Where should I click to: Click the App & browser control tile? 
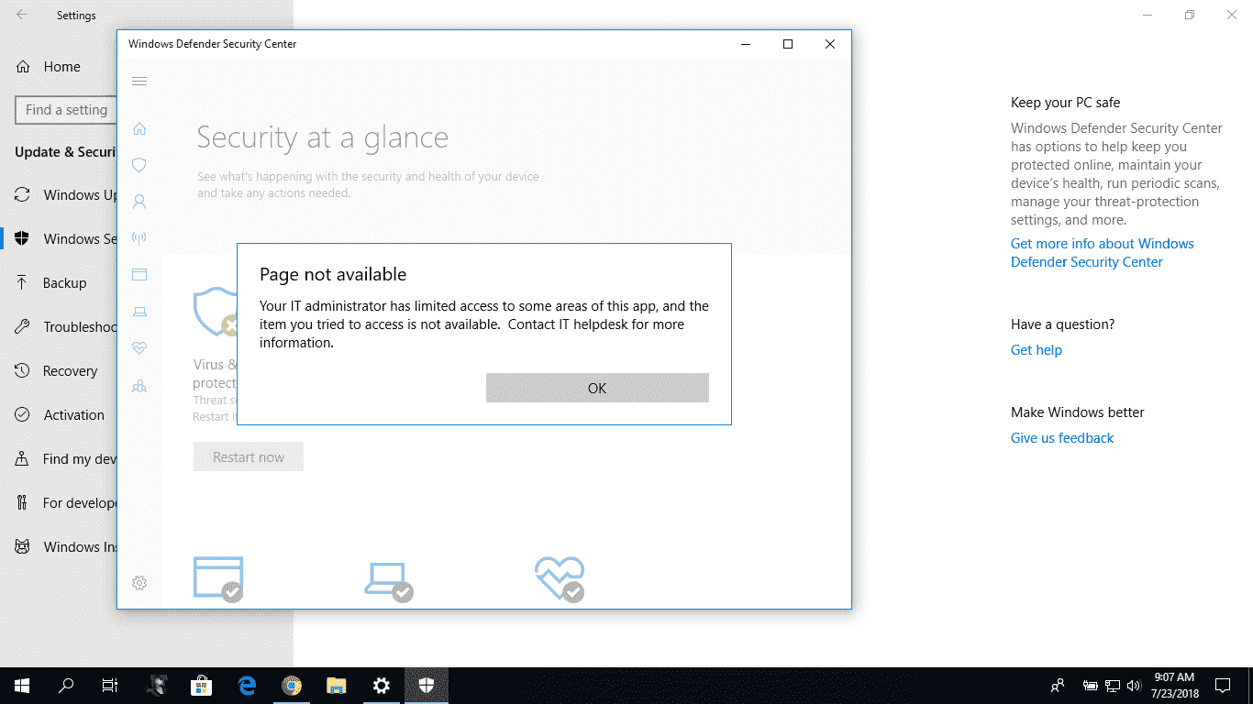pyautogui.click(x=218, y=578)
